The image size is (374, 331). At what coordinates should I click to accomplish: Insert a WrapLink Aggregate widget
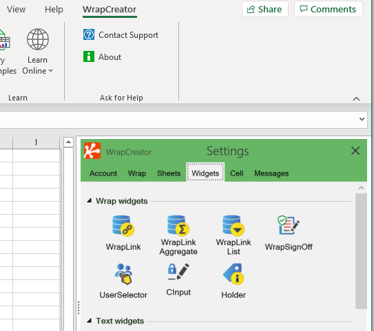[178, 235]
